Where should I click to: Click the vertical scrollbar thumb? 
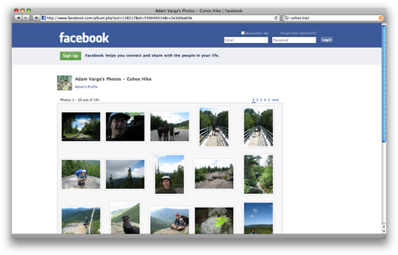(x=384, y=83)
